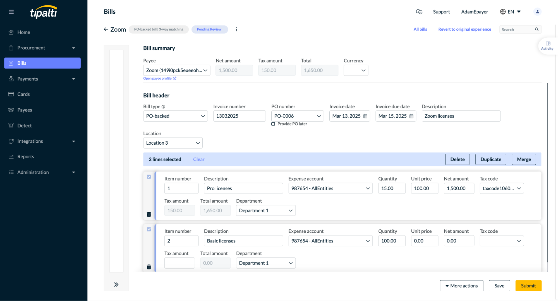Delete the Basic licenses line via trash icon
This screenshot has height=301, width=558.
click(x=149, y=267)
